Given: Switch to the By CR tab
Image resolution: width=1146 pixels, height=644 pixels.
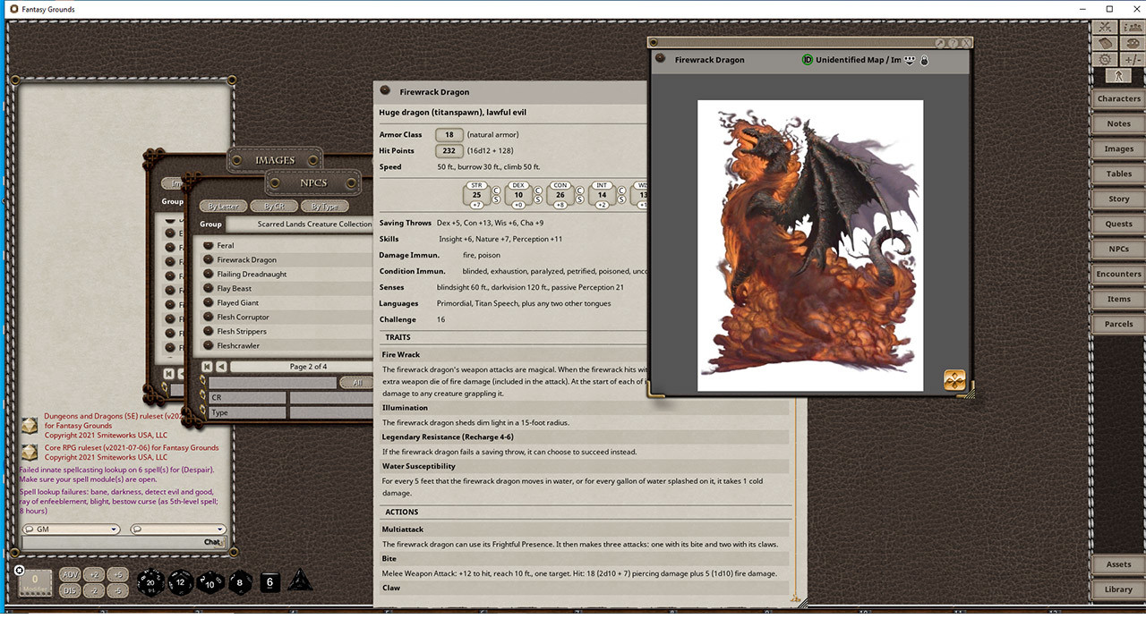Looking at the screenshot, I should tap(273, 205).
